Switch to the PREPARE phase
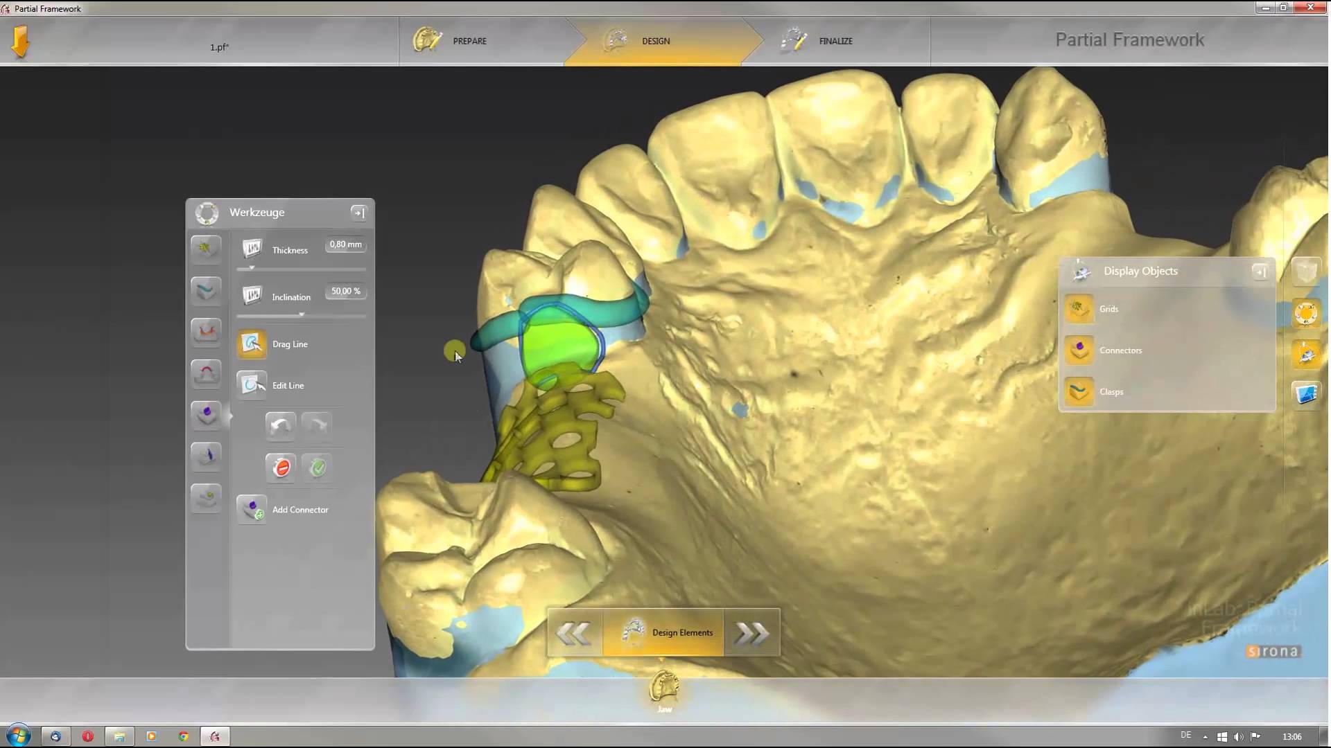The height and width of the screenshot is (748, 1331). click(x=469, y=41)
